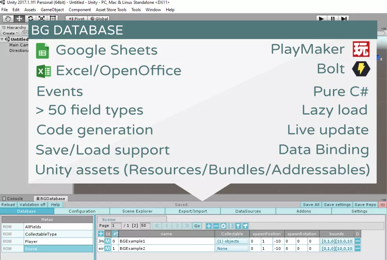The image size is (387, 260).
Task: Open the BGDatabase Settings tab
Action: [x=359, y=211]
